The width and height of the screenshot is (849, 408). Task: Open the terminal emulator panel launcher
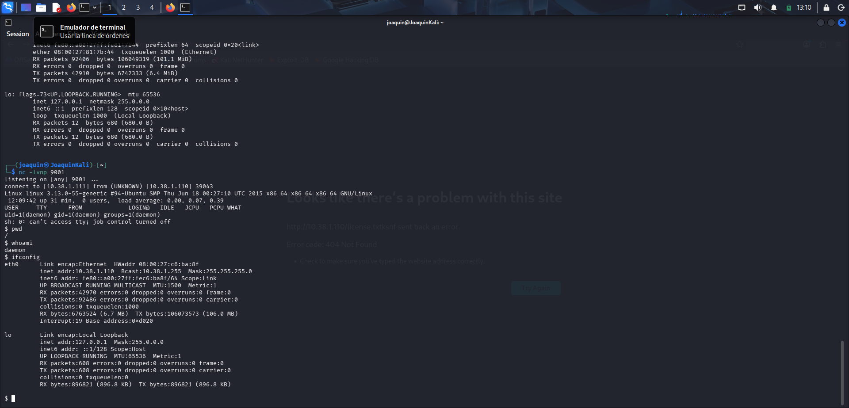click(x=84, y=7)
